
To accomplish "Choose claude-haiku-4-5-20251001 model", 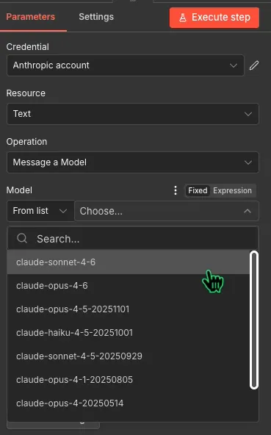I will [129, 333].
